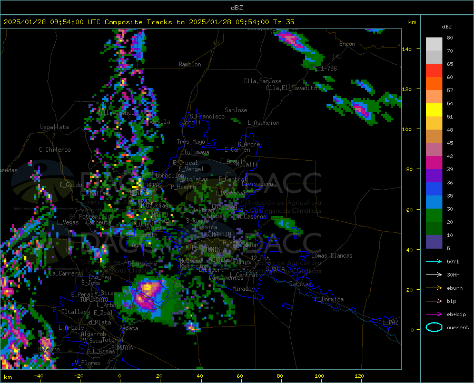
Task: Click the 'eburn' legend label
Action: [x=455, y=288]
